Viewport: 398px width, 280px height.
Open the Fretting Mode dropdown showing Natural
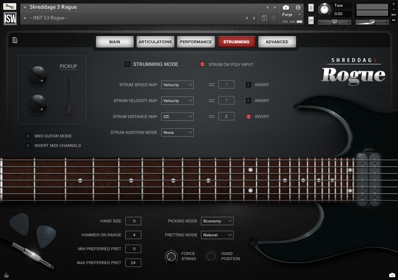tap(217, 235)
